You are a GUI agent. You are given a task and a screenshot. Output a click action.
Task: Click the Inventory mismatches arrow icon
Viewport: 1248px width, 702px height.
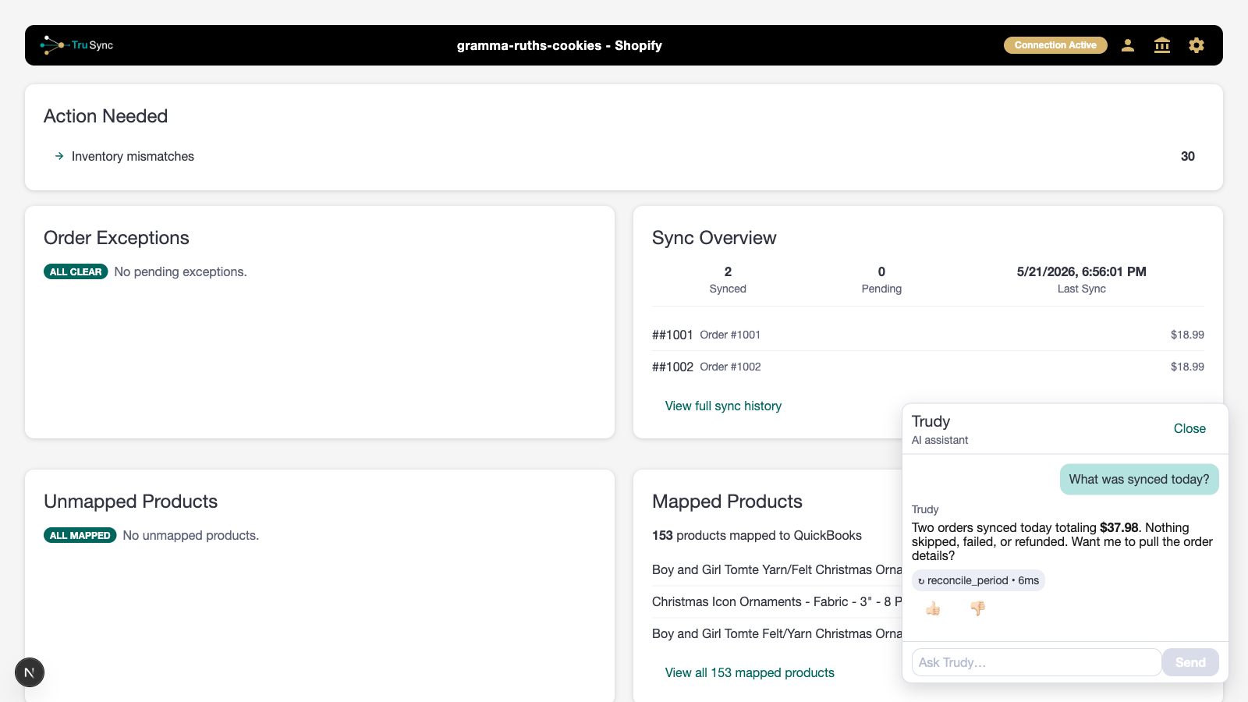pos(59,156)
